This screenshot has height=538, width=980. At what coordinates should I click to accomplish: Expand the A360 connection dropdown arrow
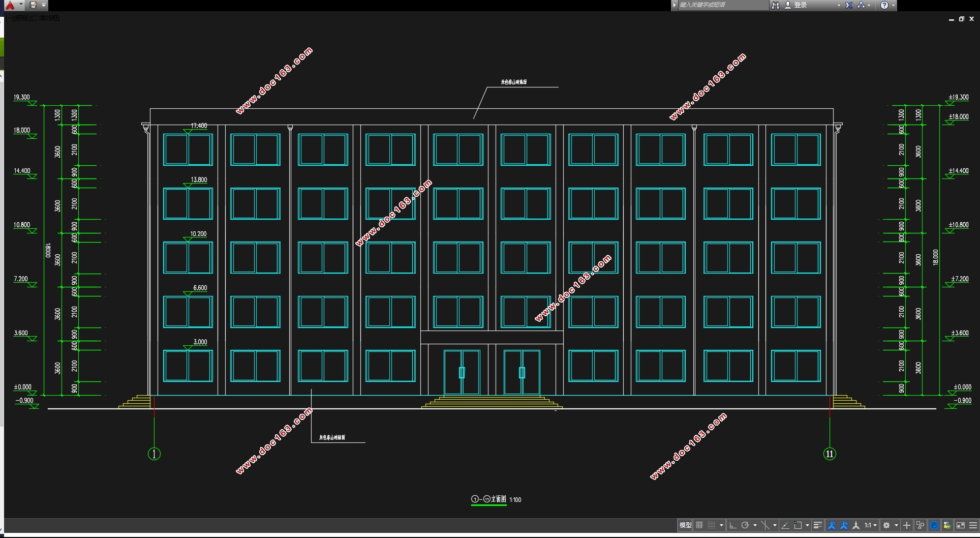(869, 5)
